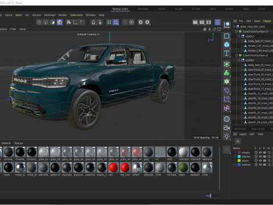
Task: Toggle visibility eye for exterior layer
Action: [x=260, y=165]
